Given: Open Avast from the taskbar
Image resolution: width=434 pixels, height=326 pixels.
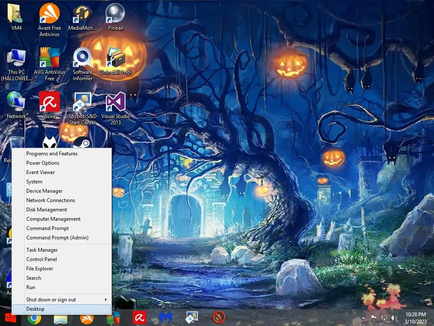Looking at the screenshot, I should 86,318.
